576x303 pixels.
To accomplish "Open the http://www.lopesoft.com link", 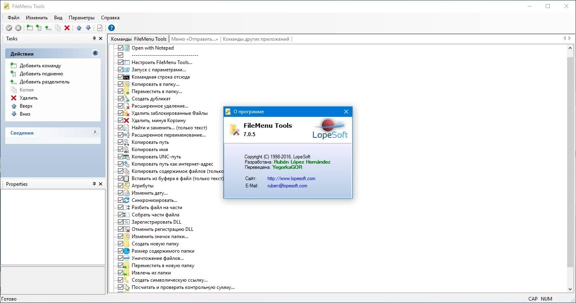I will click(x=291, y=178).
